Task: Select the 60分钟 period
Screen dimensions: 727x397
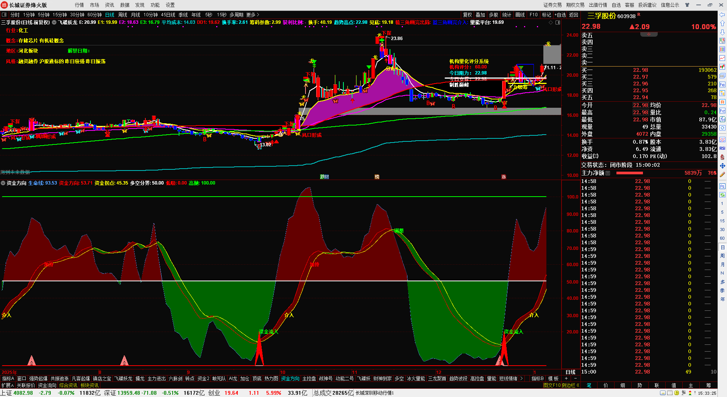Action: tap(95, 15)
